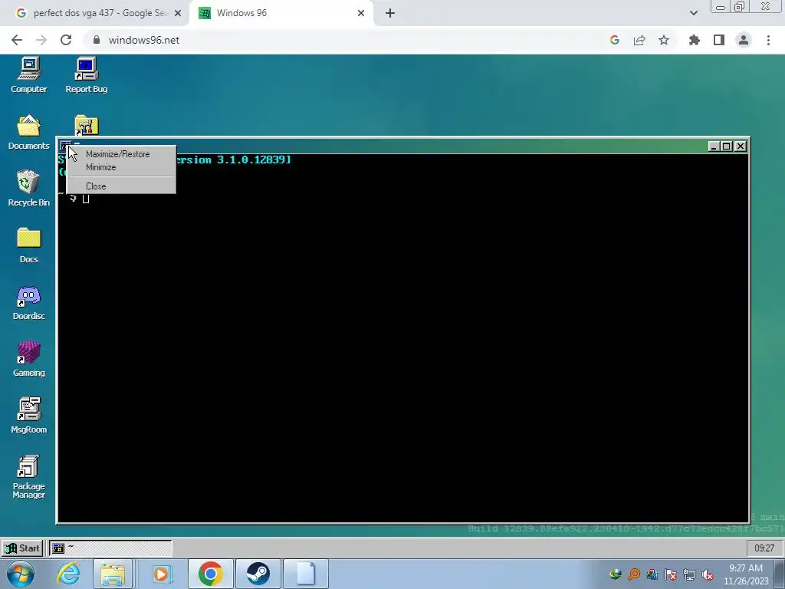Viewport: 785px width, 589px height.
Task: Open a new browser tab
Action: click(390, 13)
